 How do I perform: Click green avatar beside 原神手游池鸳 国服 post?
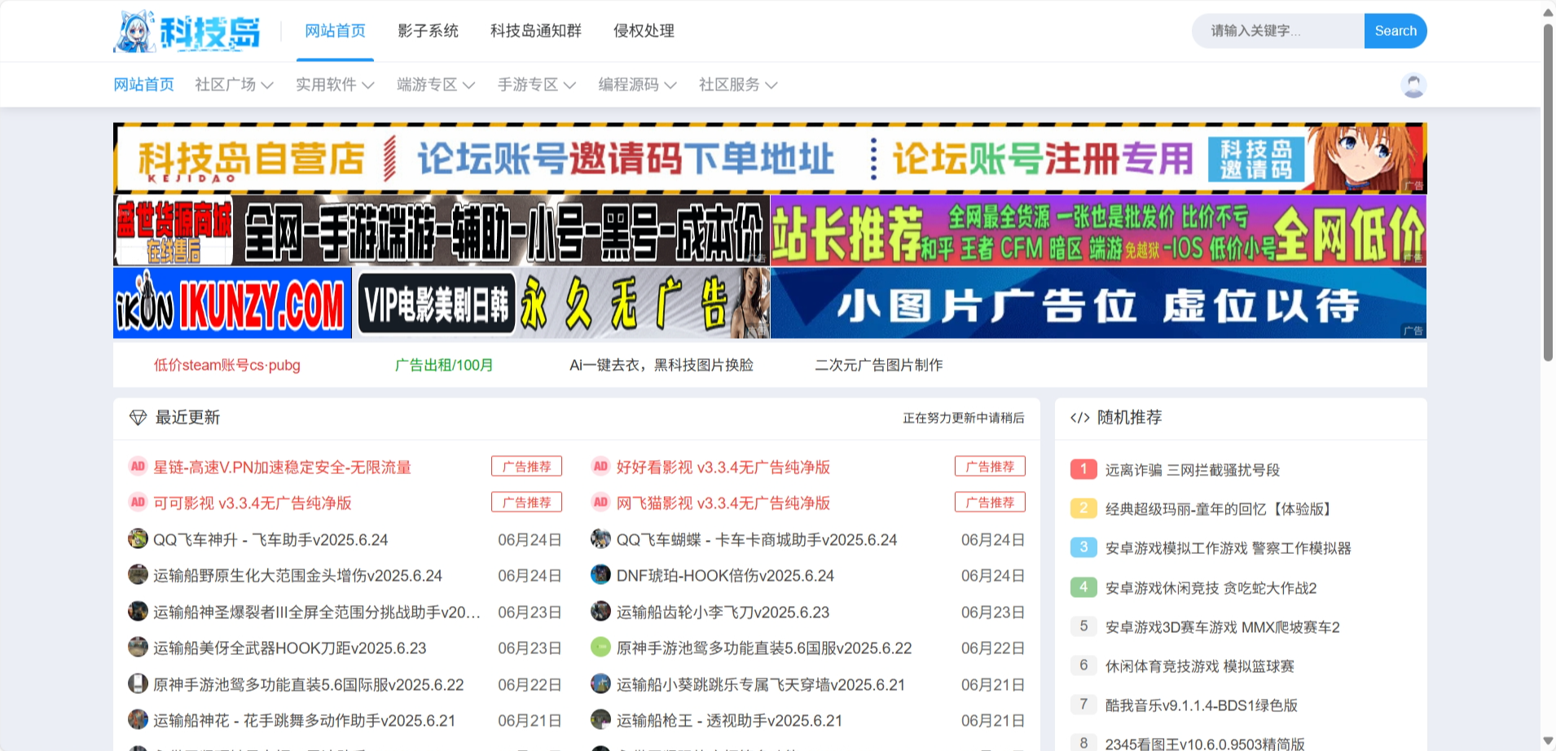click(x=600, y=648)
